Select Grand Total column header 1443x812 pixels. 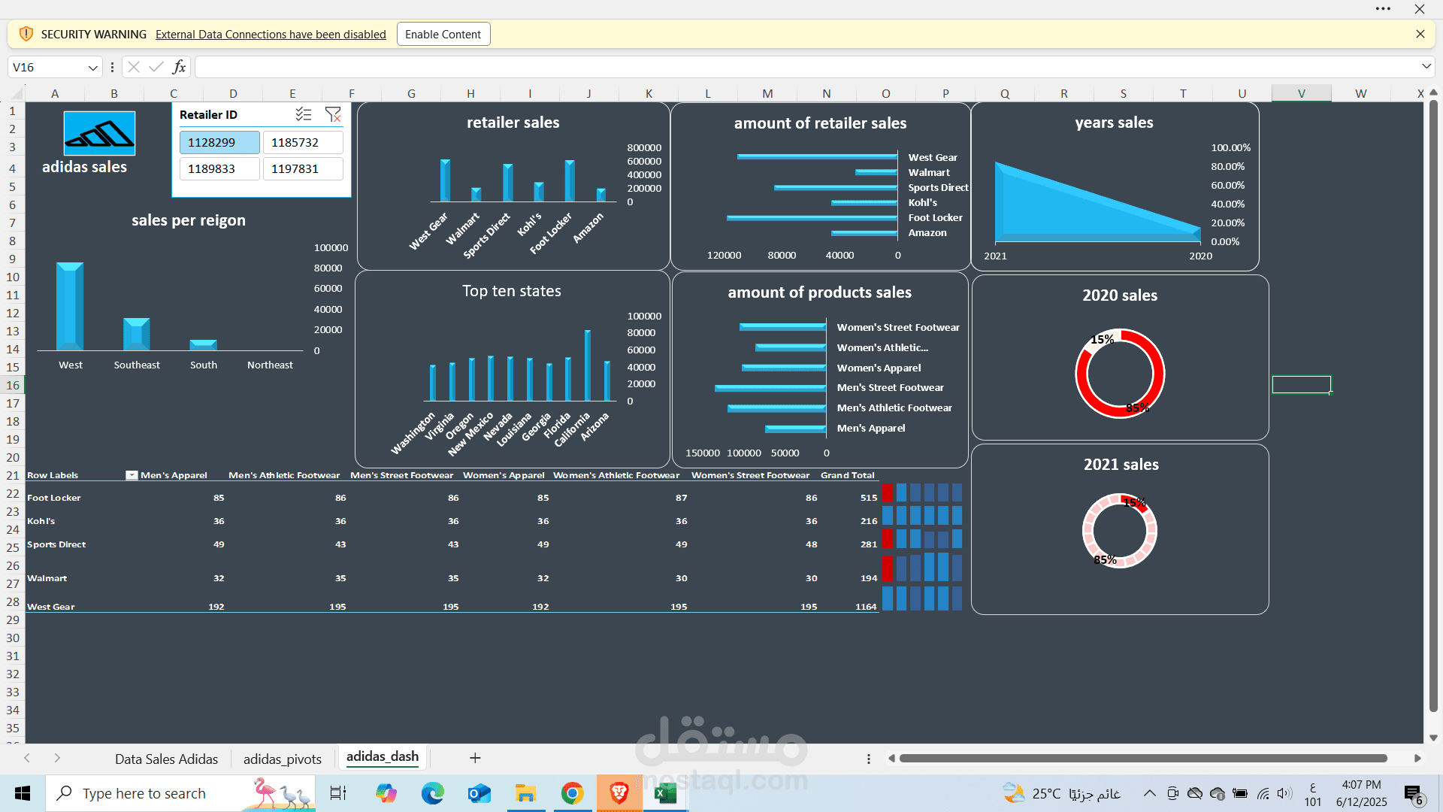point(847,475)
